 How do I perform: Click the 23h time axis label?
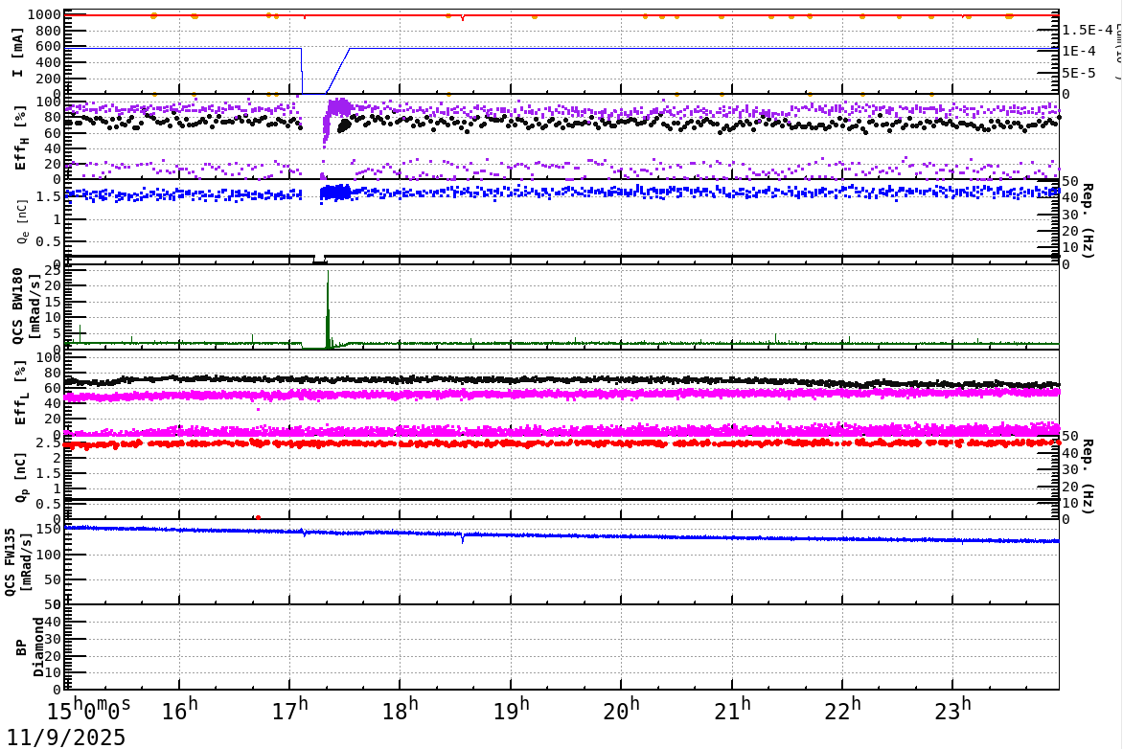pos(953,711)
